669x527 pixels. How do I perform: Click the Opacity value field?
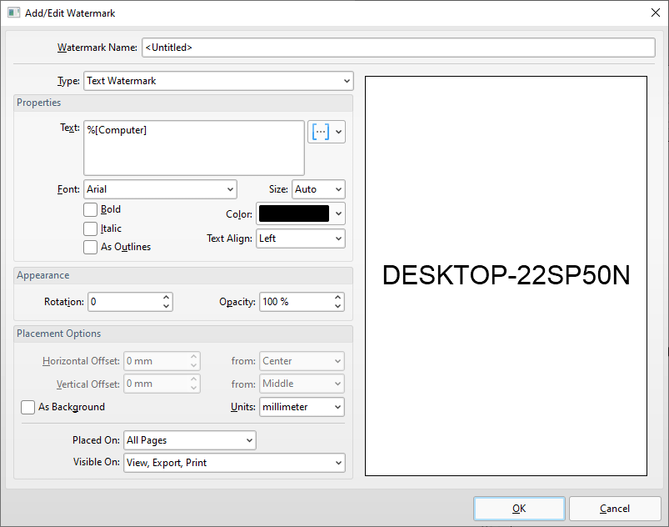coord(296,302)
